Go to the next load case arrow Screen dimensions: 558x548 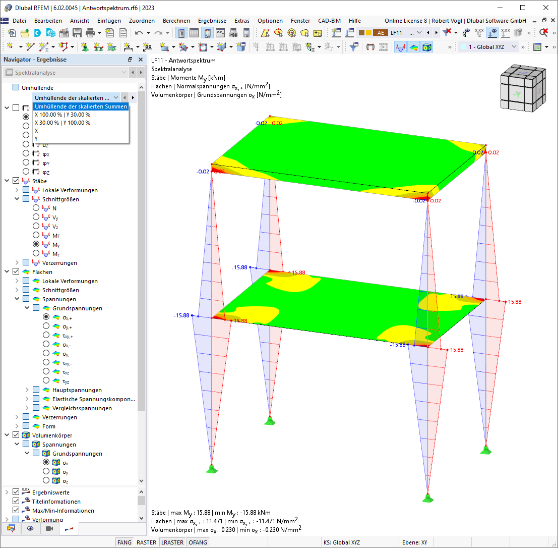click(437, 33)
